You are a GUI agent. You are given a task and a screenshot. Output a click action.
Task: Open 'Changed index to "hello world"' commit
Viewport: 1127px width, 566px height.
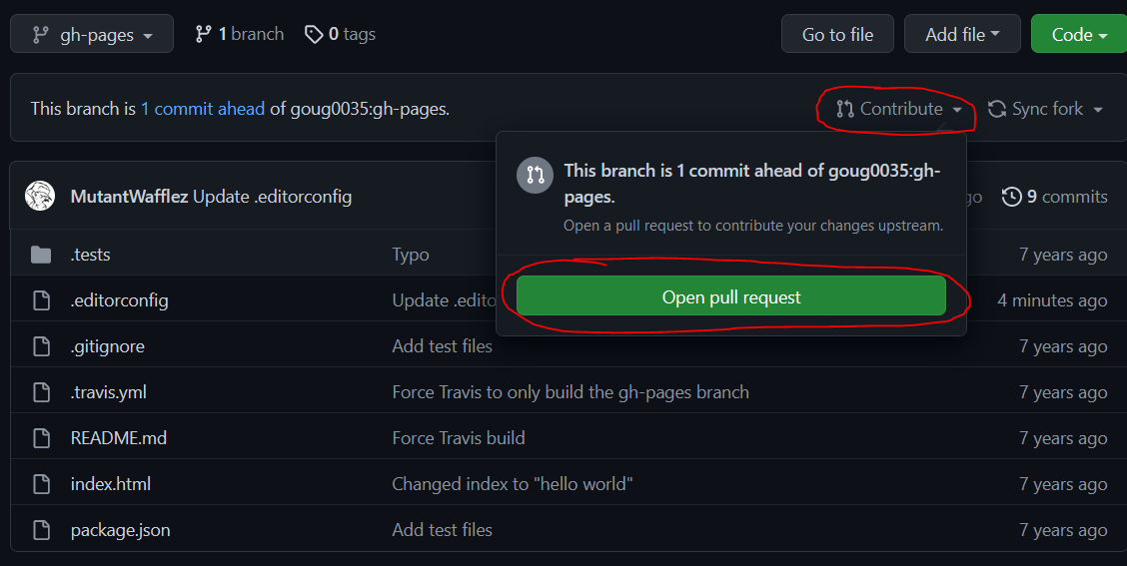point(513,484)
